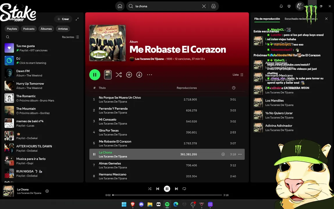
Task: Click the album cover art
Action: point(107,43)
